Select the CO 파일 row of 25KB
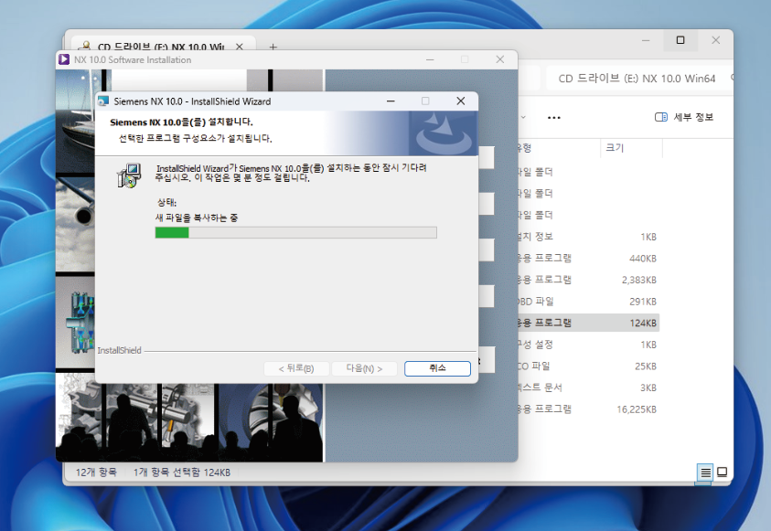Screen dimensions: 771x531 point(587,366)
